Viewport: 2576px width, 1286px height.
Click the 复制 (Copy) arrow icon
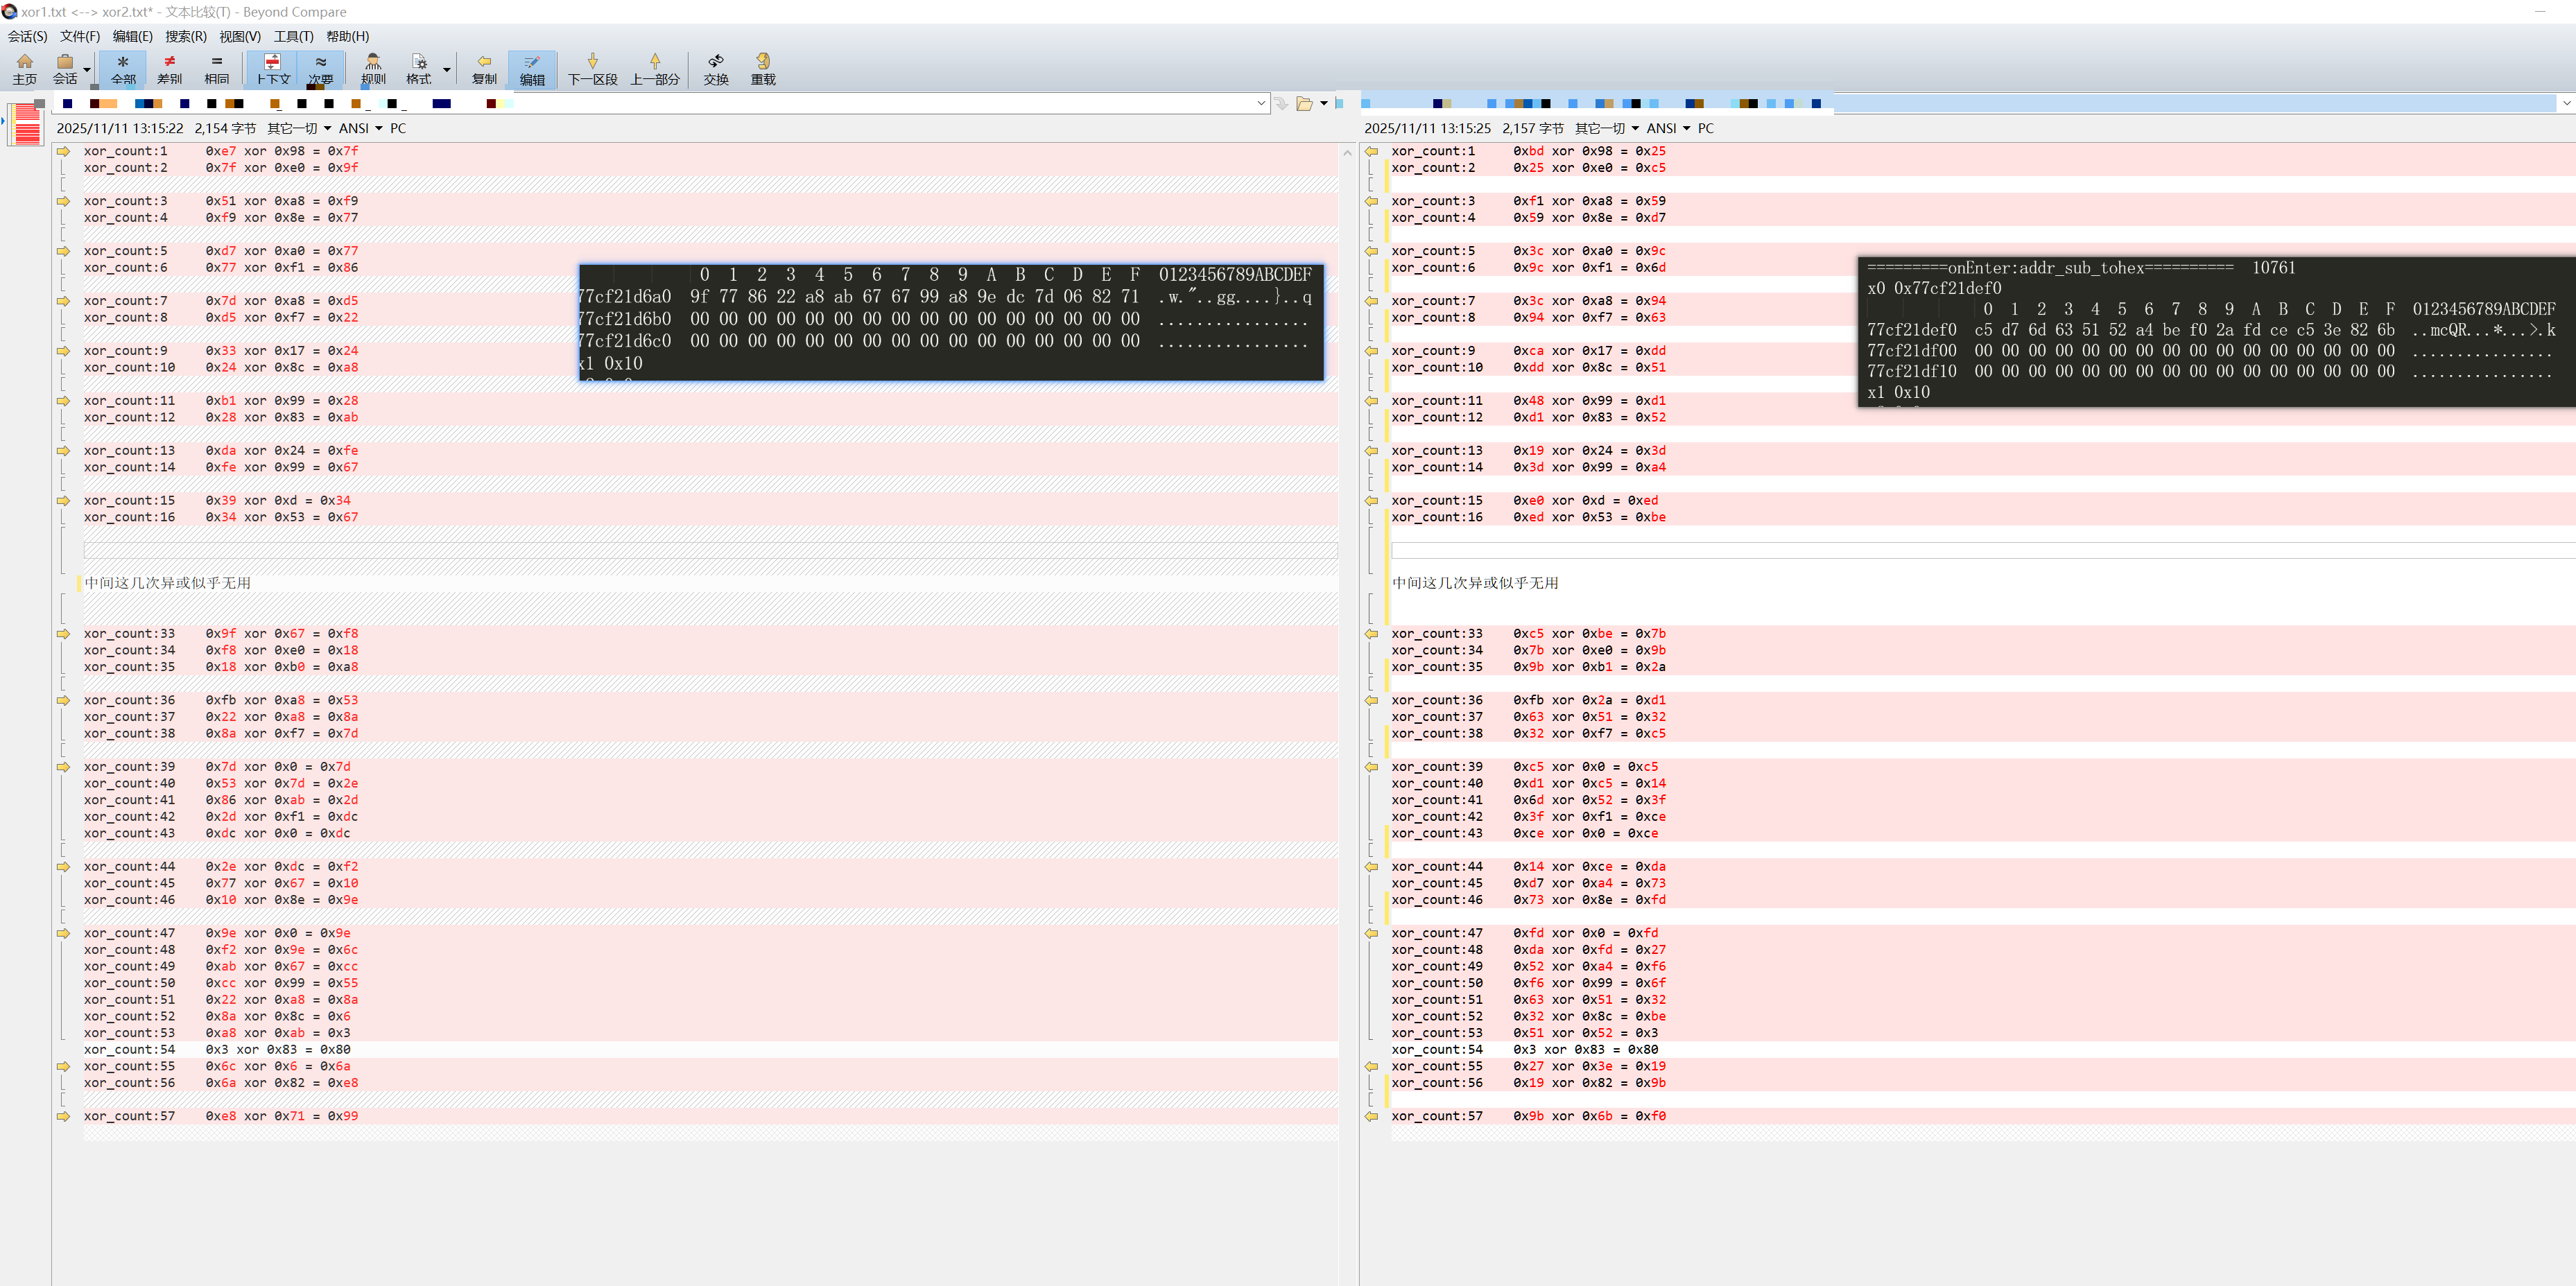tap(484, 69)
